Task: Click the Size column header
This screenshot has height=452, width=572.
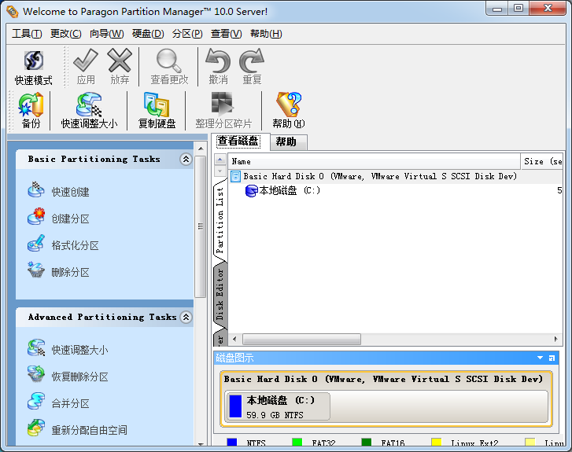Action: (x=542, y=161)
